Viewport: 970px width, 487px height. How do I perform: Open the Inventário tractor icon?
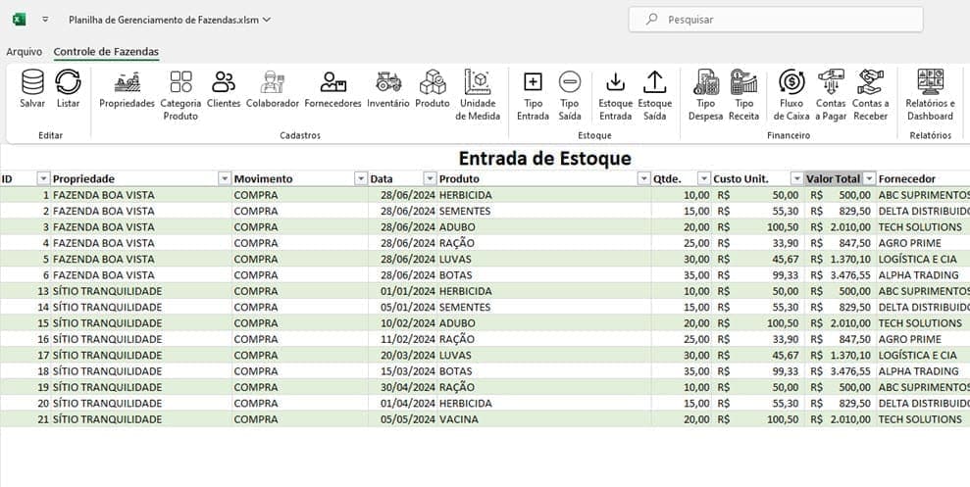click(387, 81)
